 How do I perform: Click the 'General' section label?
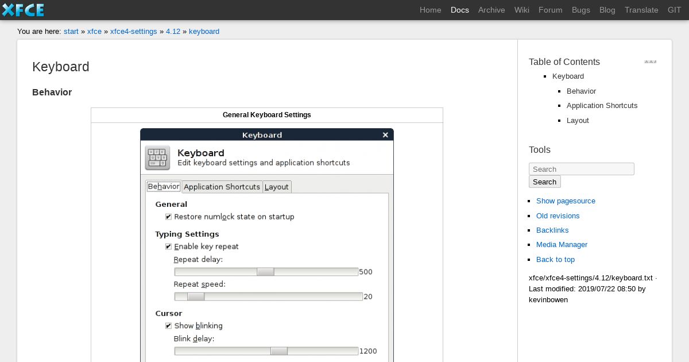(x=171, y=204)
